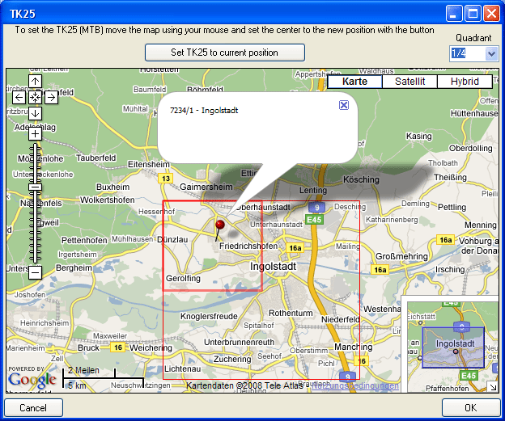The width and height of the screenshot is (505, 421).
Task: Click the '7234/1 - Ingolstadt' balloon text
Action: pos(204,111)
